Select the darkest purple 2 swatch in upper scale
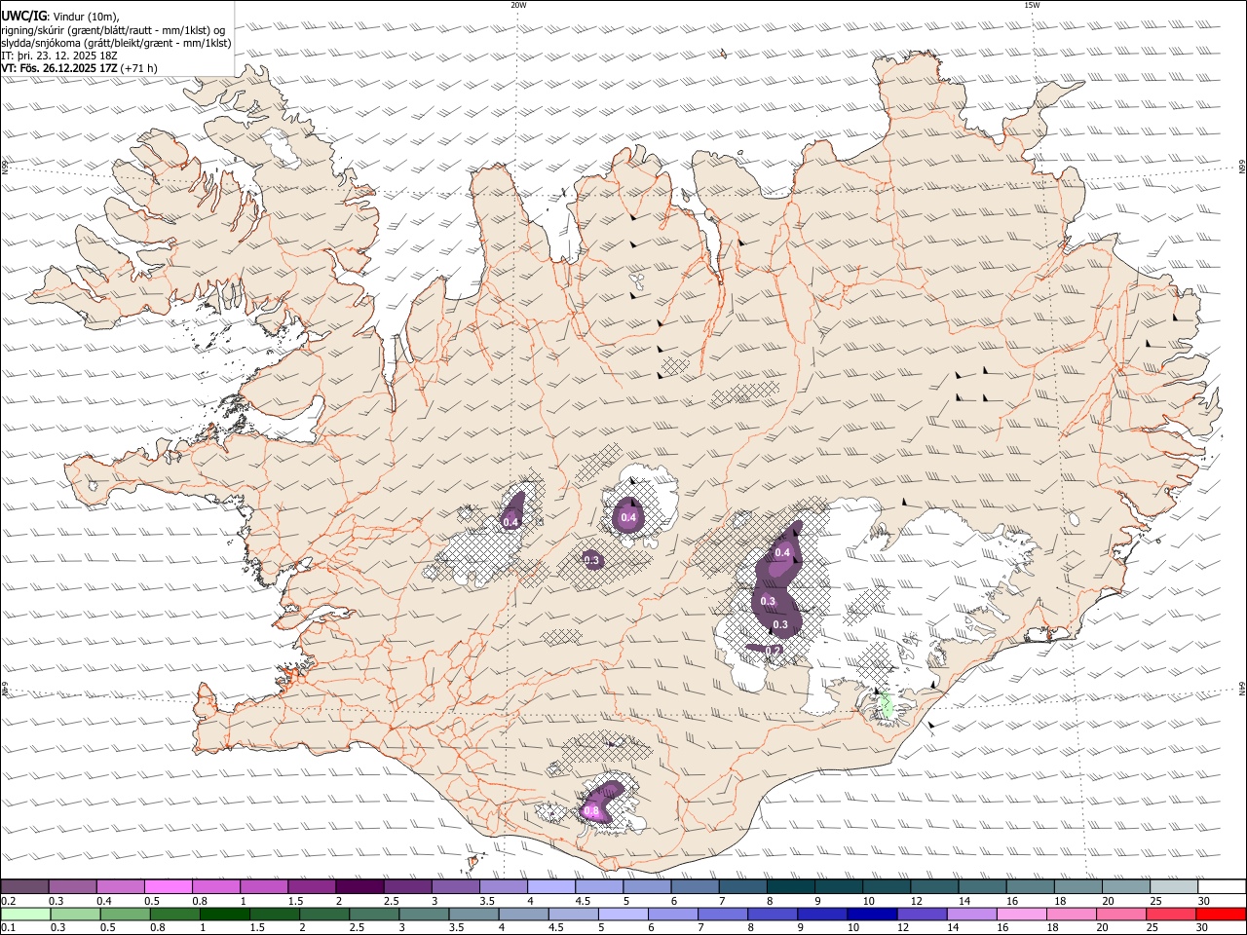The height and width of the screenshot is (935, 1247). click(x=359, y=886)
